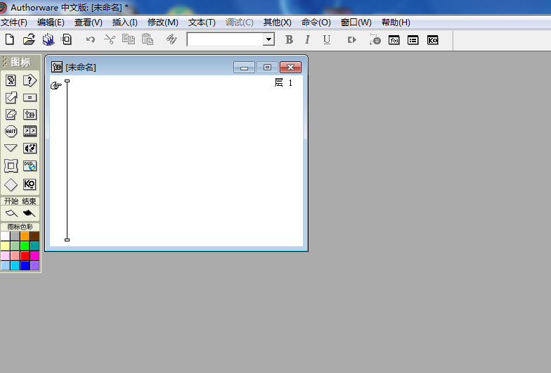Open the 插入(I) menu
The height and width of the screenshot is (373, 551).
(125, 23)
